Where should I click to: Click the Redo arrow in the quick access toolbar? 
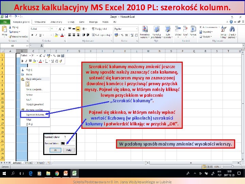tap(16, 16)
